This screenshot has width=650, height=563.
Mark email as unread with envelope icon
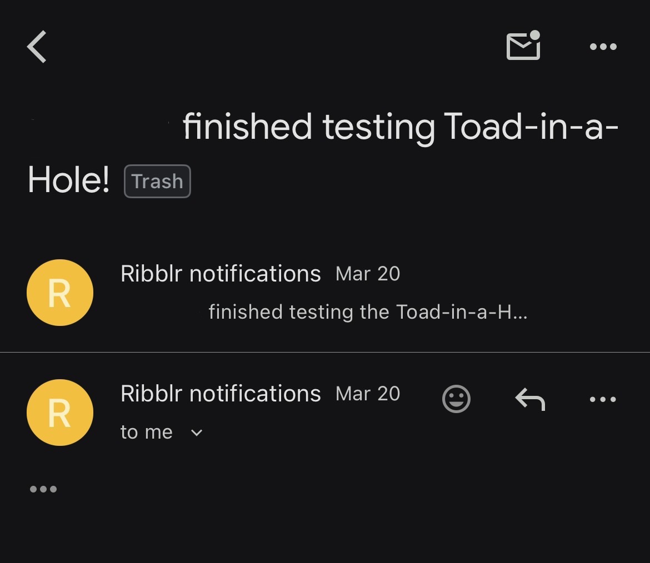[523, 46]
